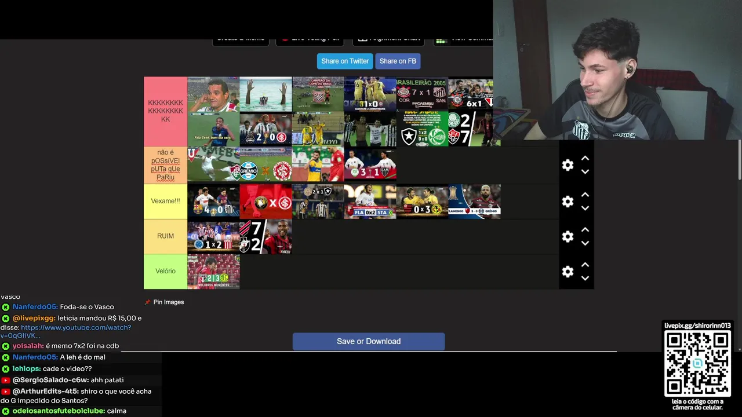Select the yellow Vexame!!! tier label
This screenshot has height=417, width=742.
(165, 201)
